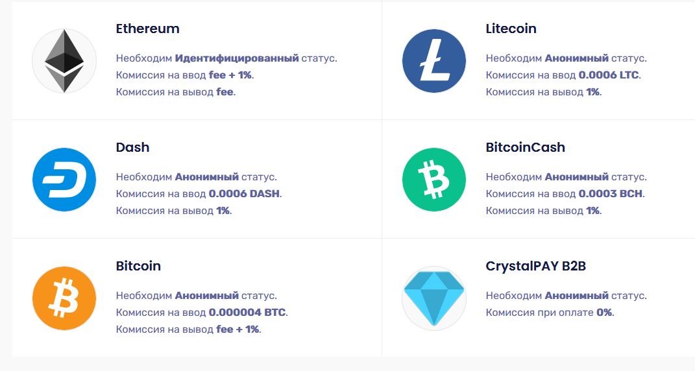
Task: Open the Ethereum heading
Action: (147, 29)
